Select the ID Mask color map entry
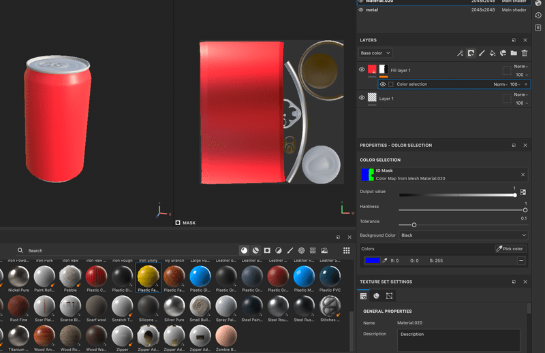Screen dimensions: 545x353 (444, 175)
